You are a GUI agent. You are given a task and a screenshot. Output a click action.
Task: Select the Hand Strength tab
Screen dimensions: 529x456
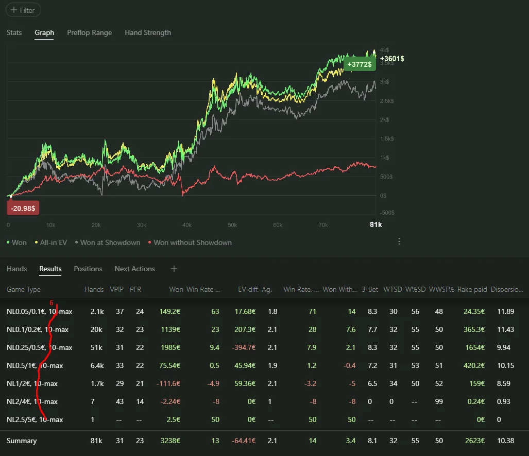point(147,32)
